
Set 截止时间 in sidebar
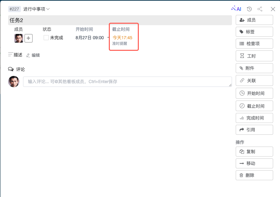[254, 106]
